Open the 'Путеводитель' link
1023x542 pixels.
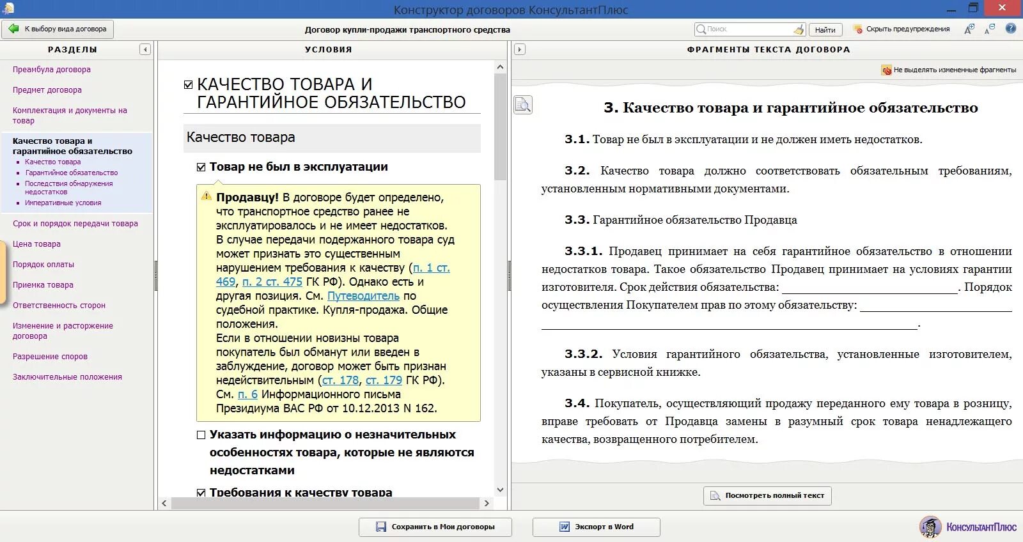pyautogui.click(x=363, y=296)
